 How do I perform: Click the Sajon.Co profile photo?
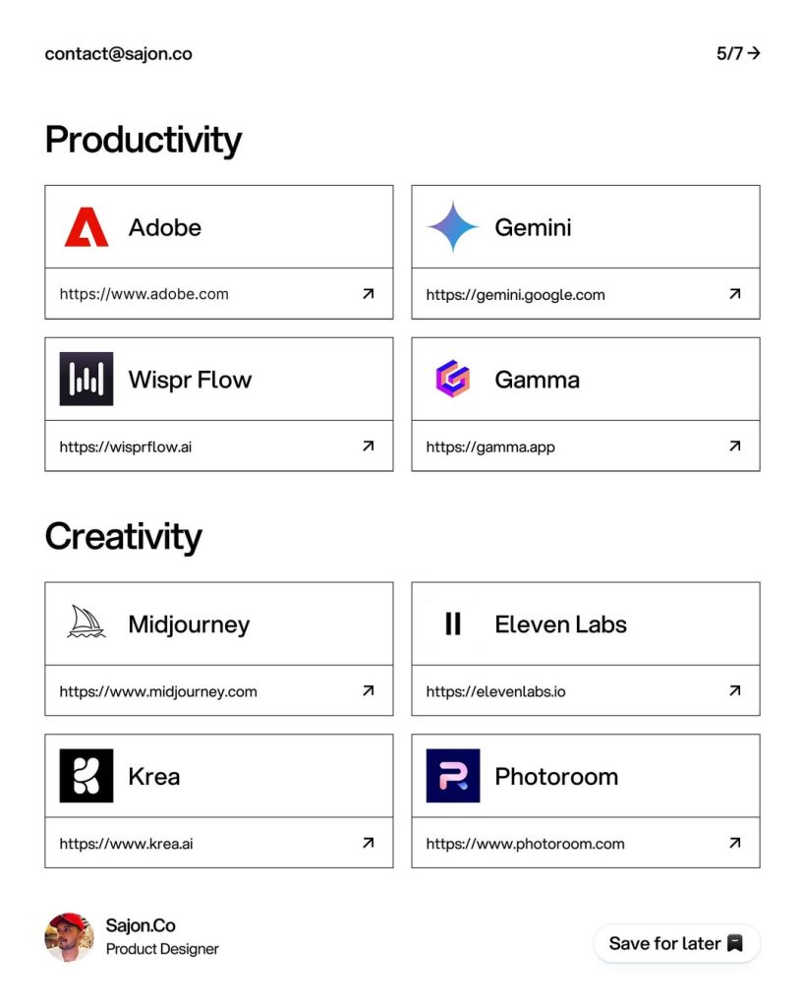(69, 937)
